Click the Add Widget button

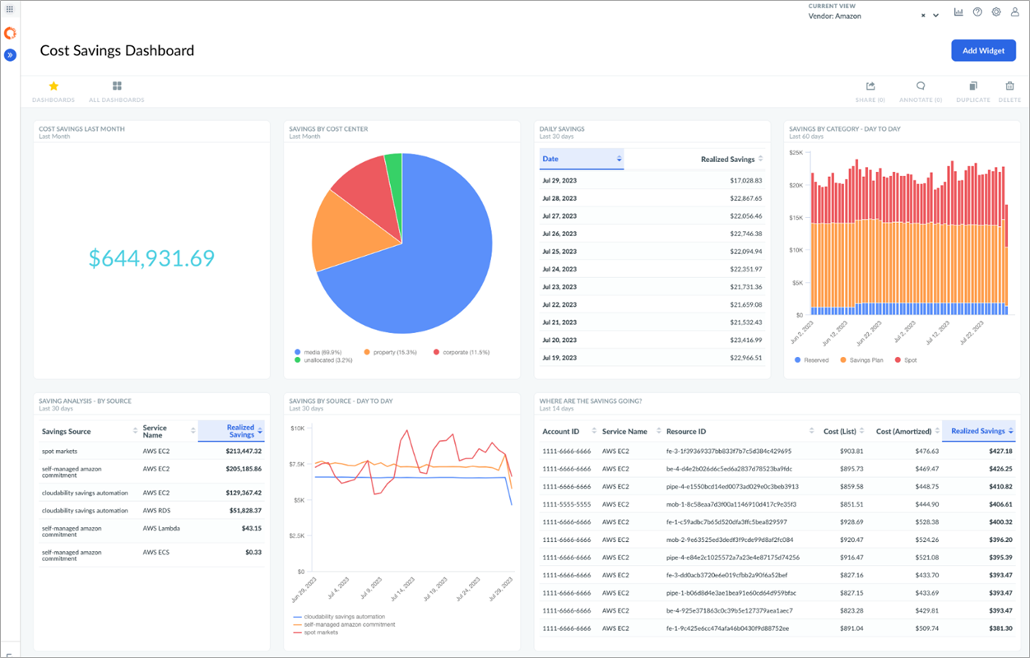click(983, 50)
